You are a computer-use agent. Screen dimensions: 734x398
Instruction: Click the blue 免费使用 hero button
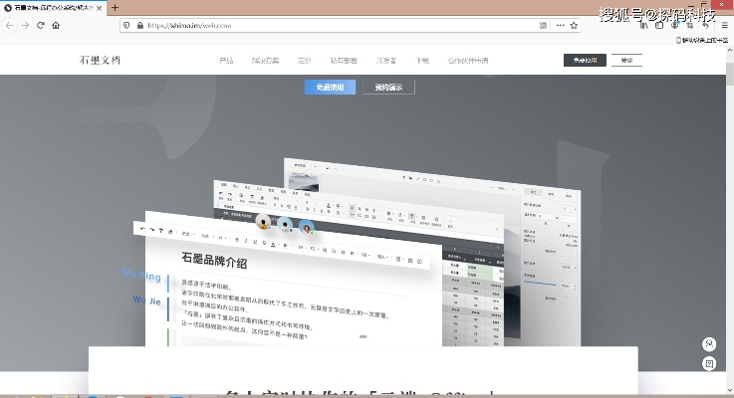(330, 87)
